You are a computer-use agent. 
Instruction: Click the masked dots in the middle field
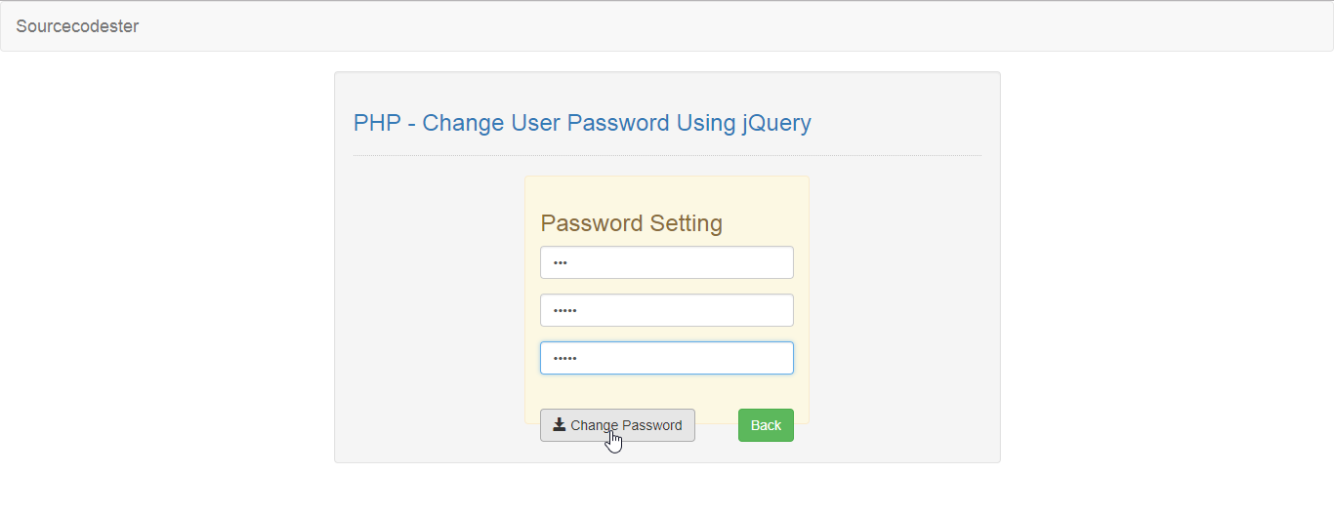coord(564,310)
